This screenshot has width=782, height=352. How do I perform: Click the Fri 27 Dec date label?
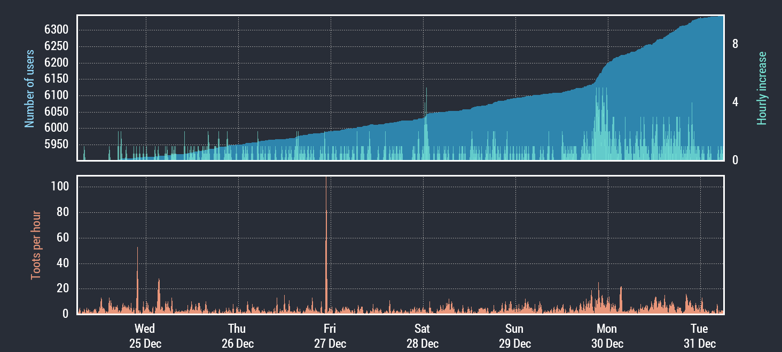pos(330,336)
